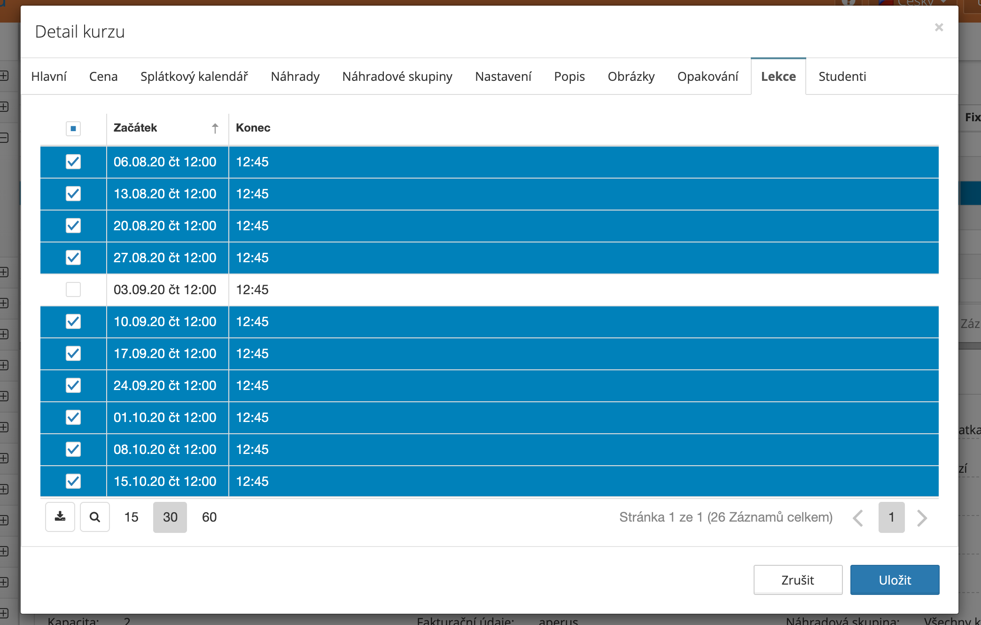
Task: Click the magnifier search icon button
Action: [94, 517]
